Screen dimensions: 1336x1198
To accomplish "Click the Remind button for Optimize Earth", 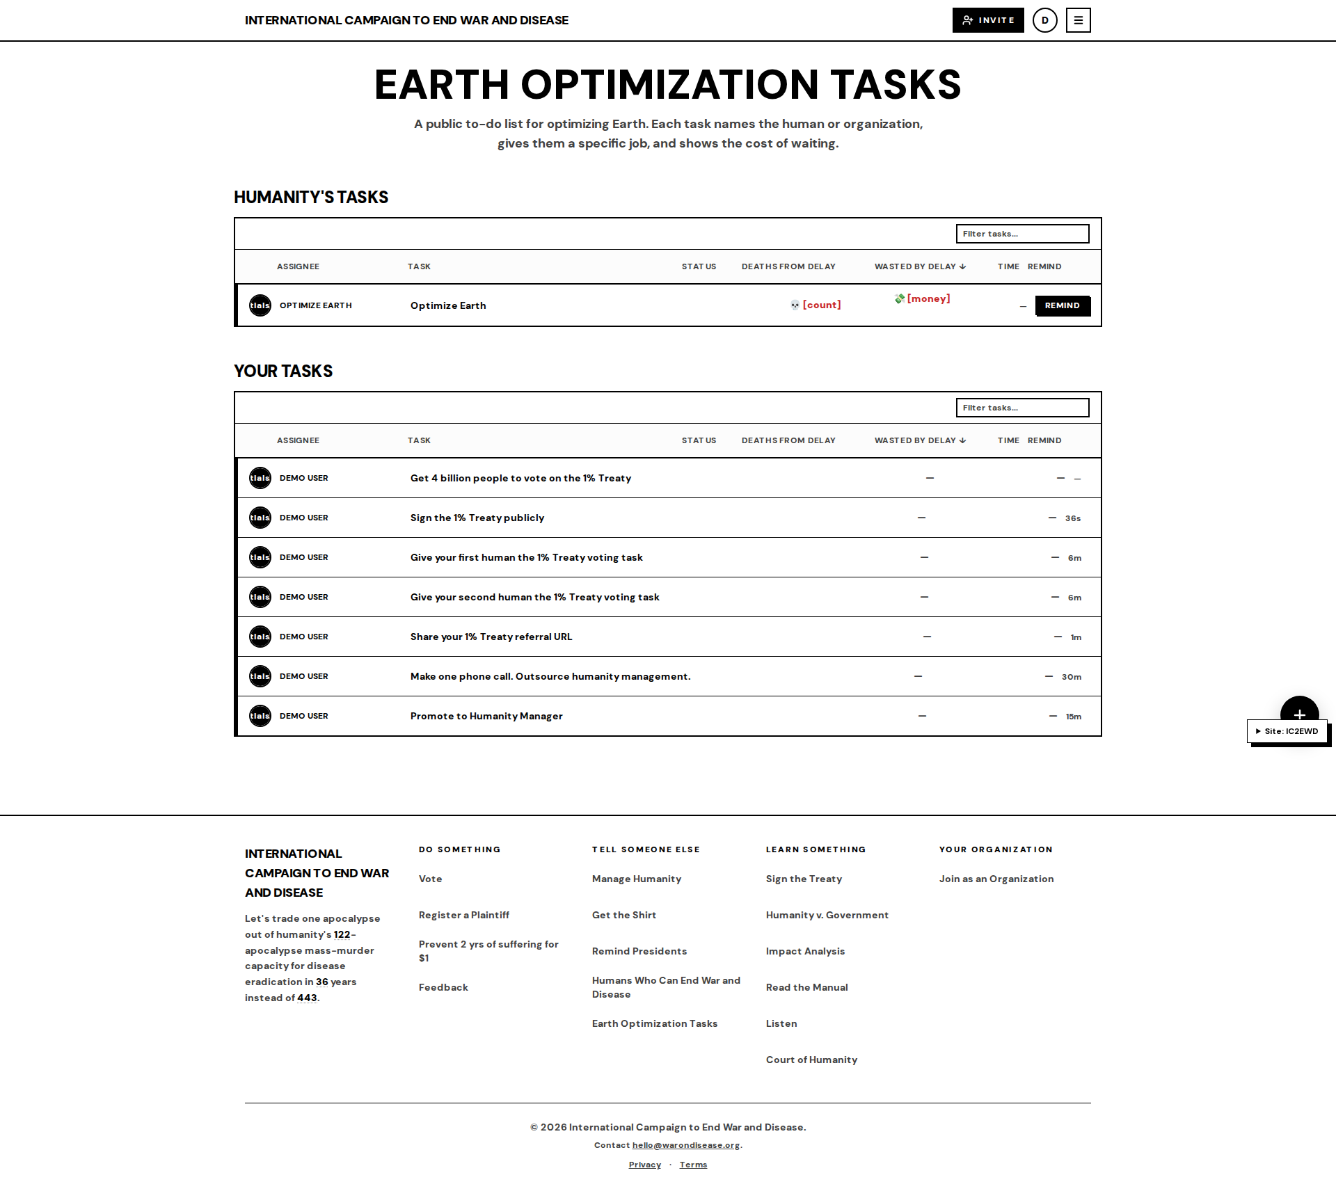I will click(1063, 305).
